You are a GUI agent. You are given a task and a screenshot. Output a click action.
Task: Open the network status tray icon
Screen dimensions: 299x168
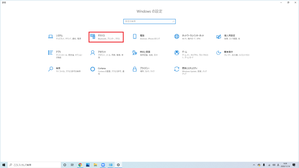(269, 165)
